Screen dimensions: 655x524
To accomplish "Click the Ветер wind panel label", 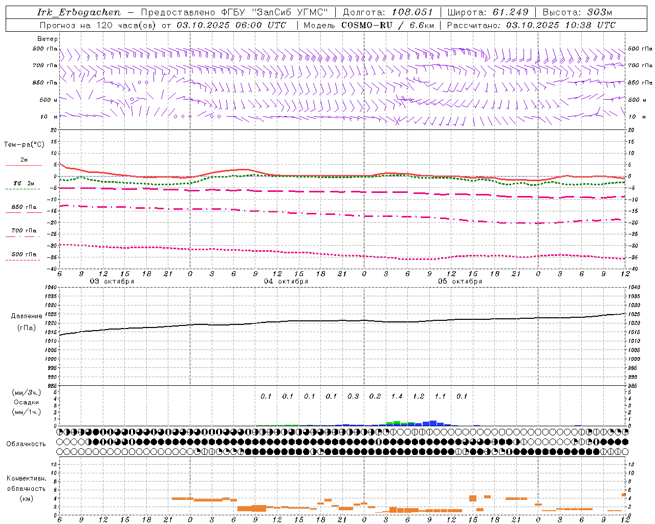I will (48, 39).
